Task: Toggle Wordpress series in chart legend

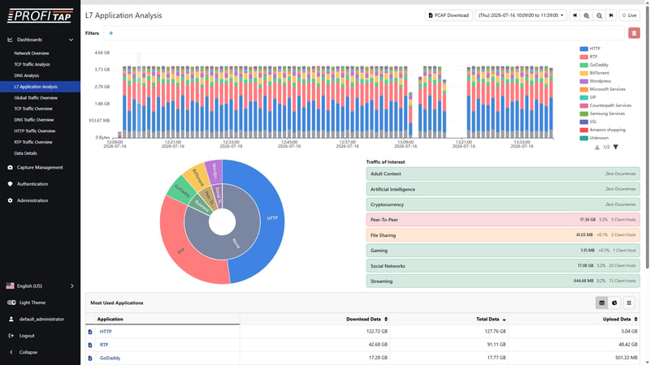Action: tap(596, 81)
